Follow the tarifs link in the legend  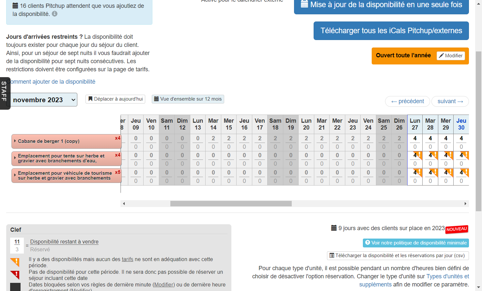[x=128, y=259]
